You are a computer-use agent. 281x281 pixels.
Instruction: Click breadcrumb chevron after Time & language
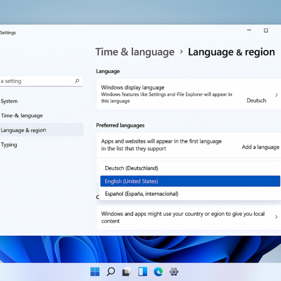[x=181, y=52]
